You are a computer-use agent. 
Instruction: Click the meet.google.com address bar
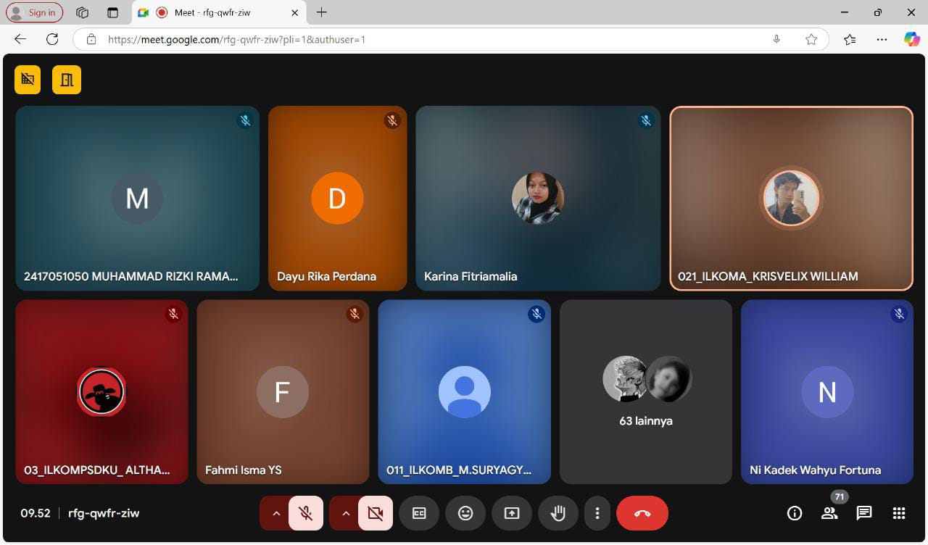(435, 40)
